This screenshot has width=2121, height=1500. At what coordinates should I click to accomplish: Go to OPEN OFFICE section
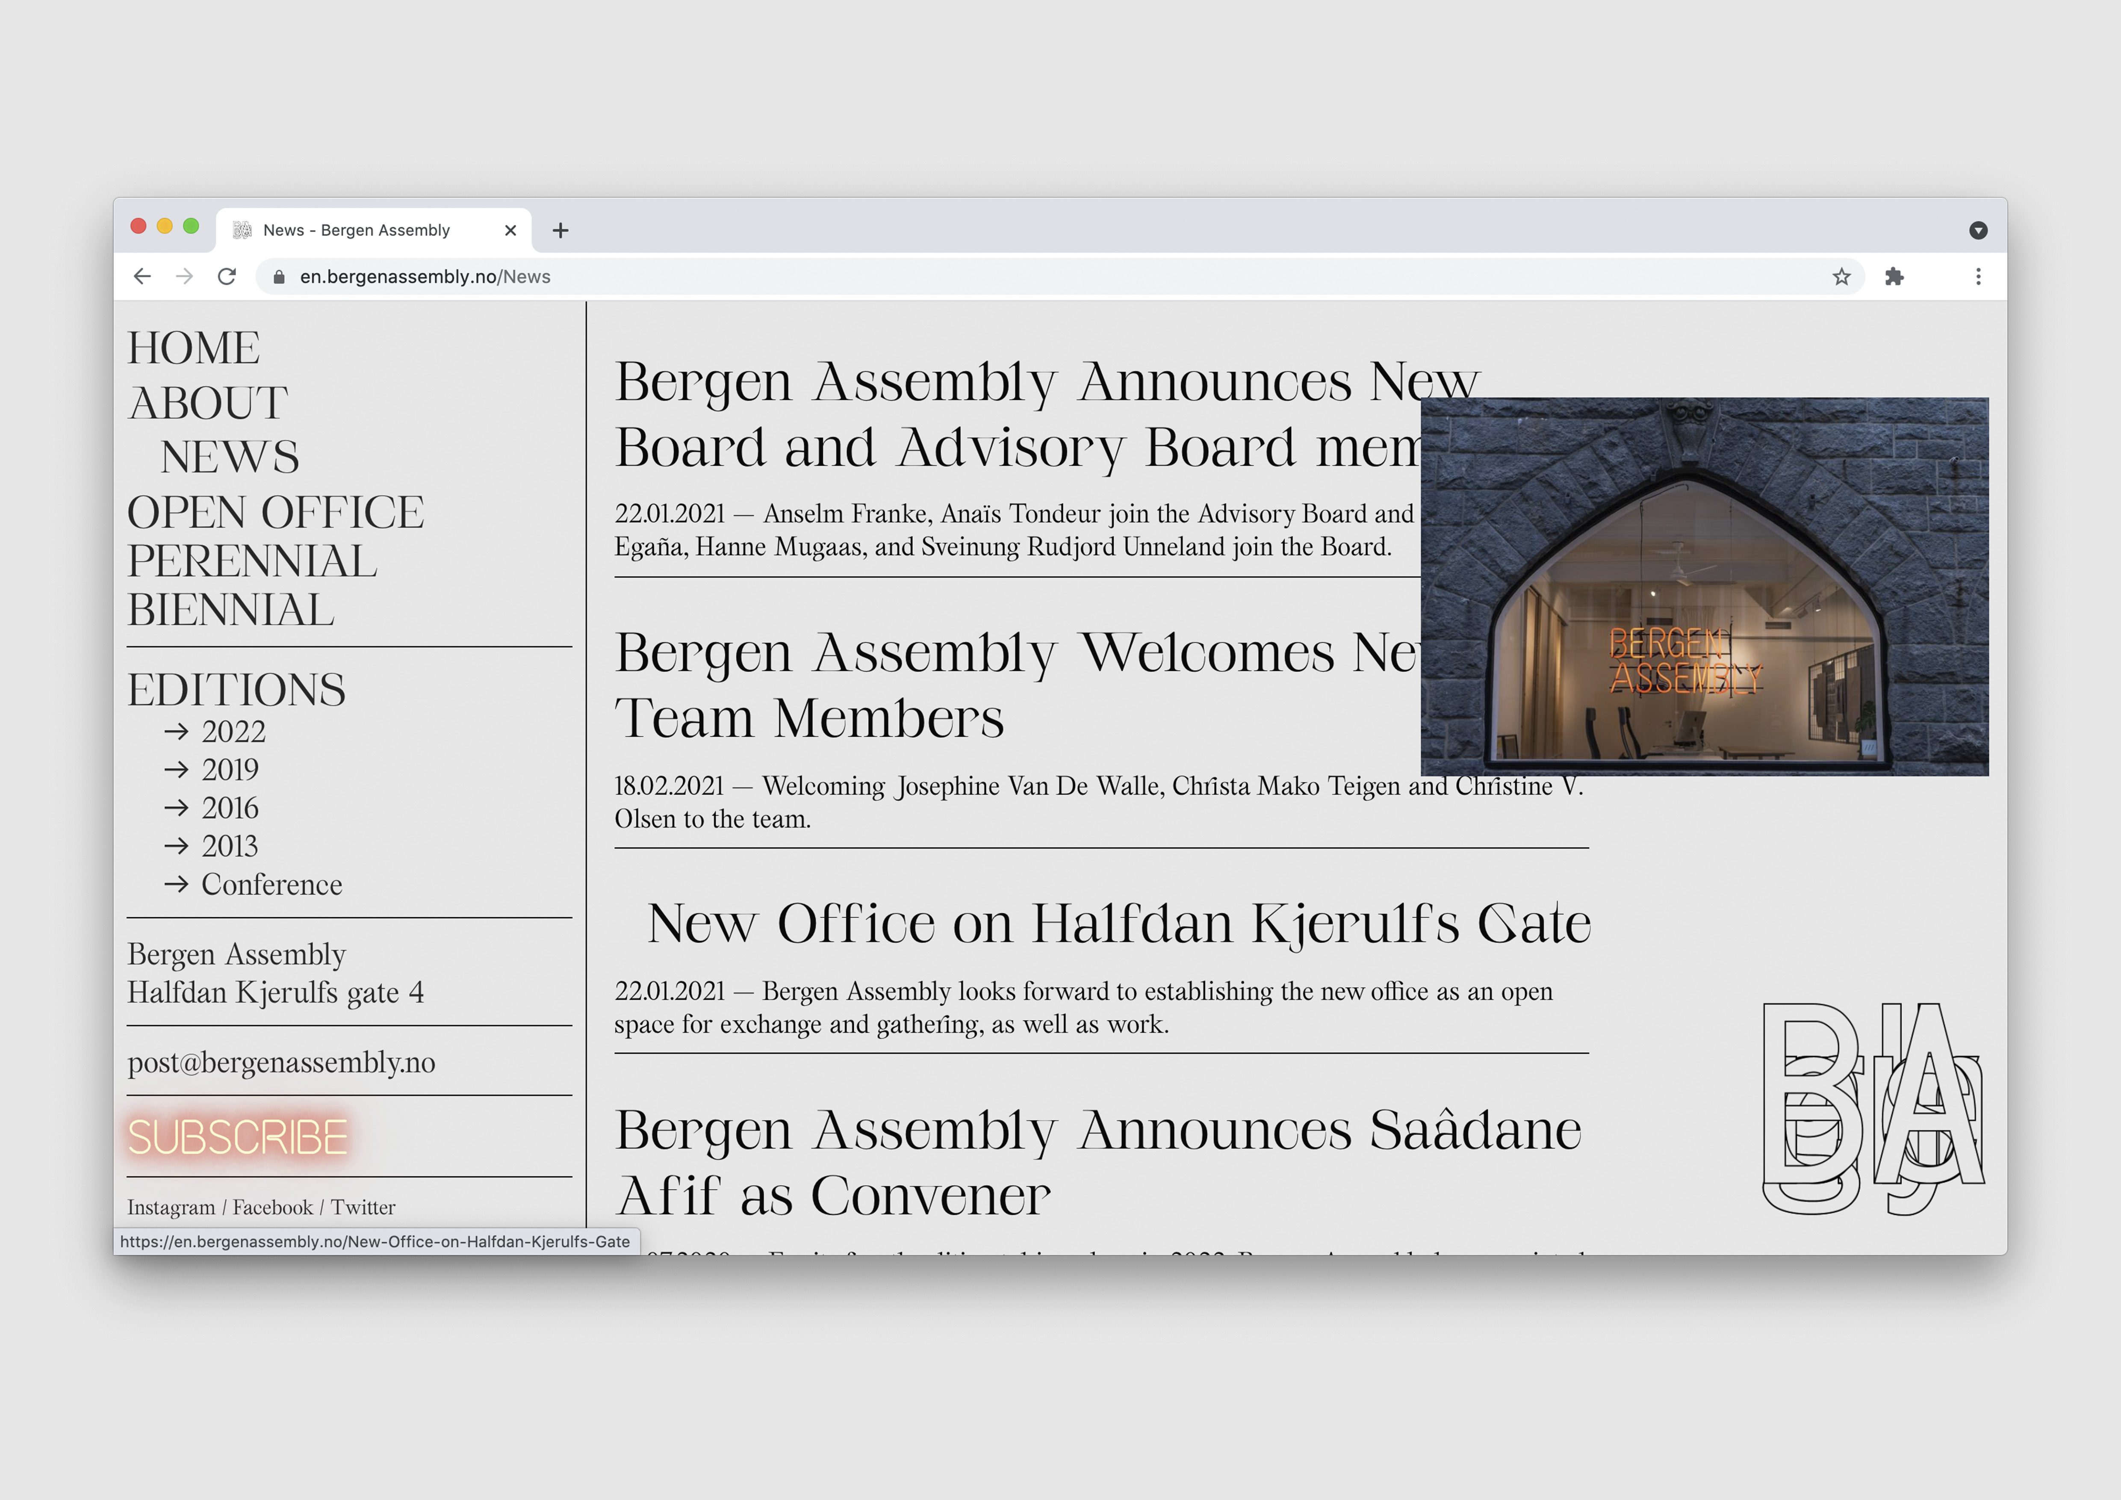click(275, 512)
